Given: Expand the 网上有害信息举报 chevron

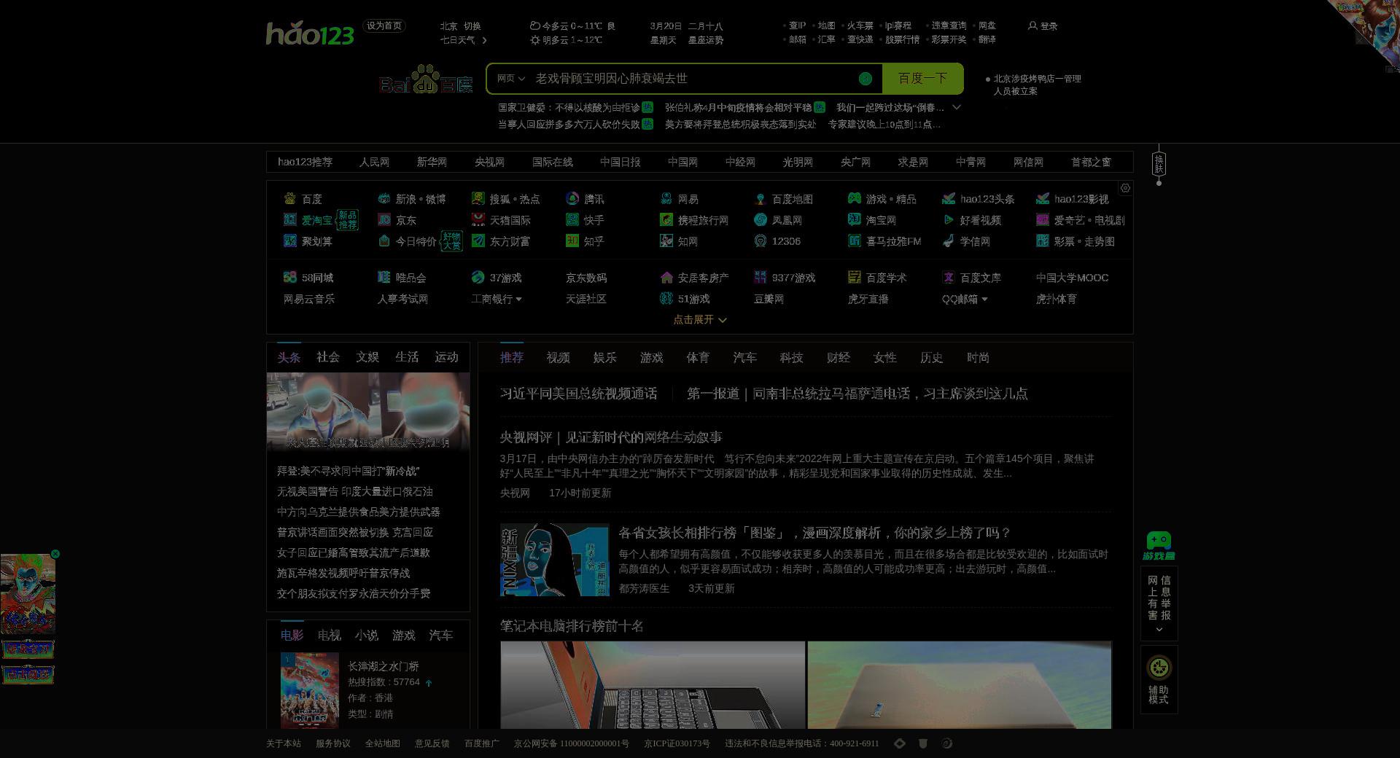Looking at the screenshot, I should (1159, 630).
